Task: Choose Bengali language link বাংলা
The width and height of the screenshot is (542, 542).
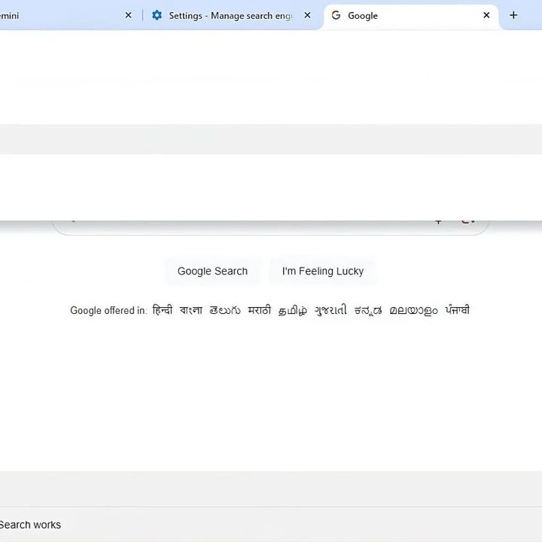Action: 190,310
